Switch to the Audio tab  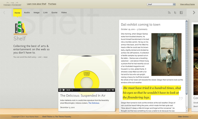(27, 13)
